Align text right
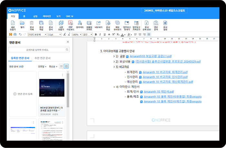Viewport: 226px width, 148px height. click(x=144, y=35)
